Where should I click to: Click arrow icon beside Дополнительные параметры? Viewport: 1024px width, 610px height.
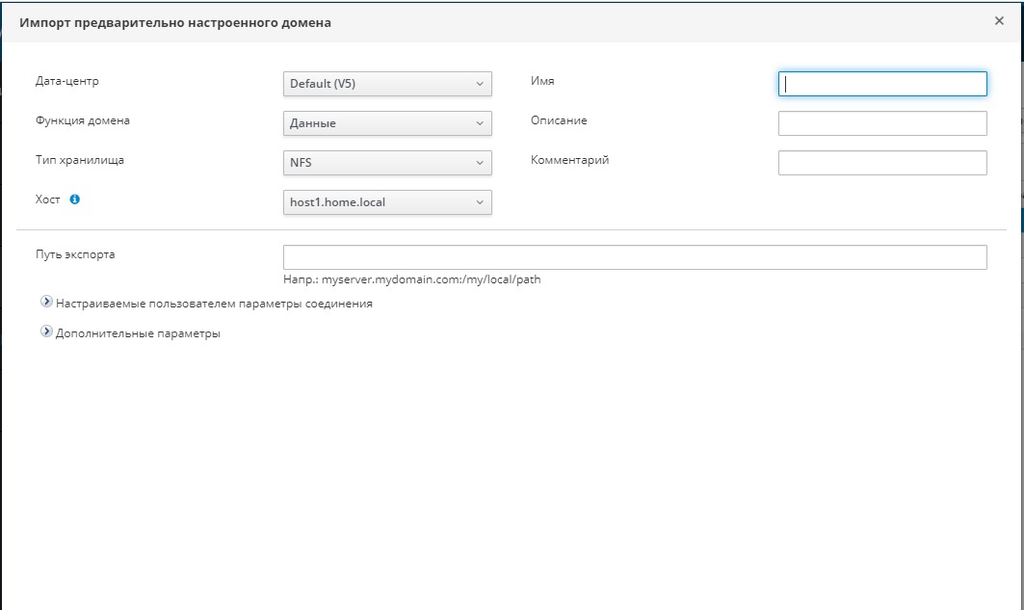point(46,332)
